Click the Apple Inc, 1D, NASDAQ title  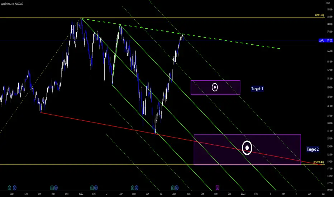tap(12, 4)
